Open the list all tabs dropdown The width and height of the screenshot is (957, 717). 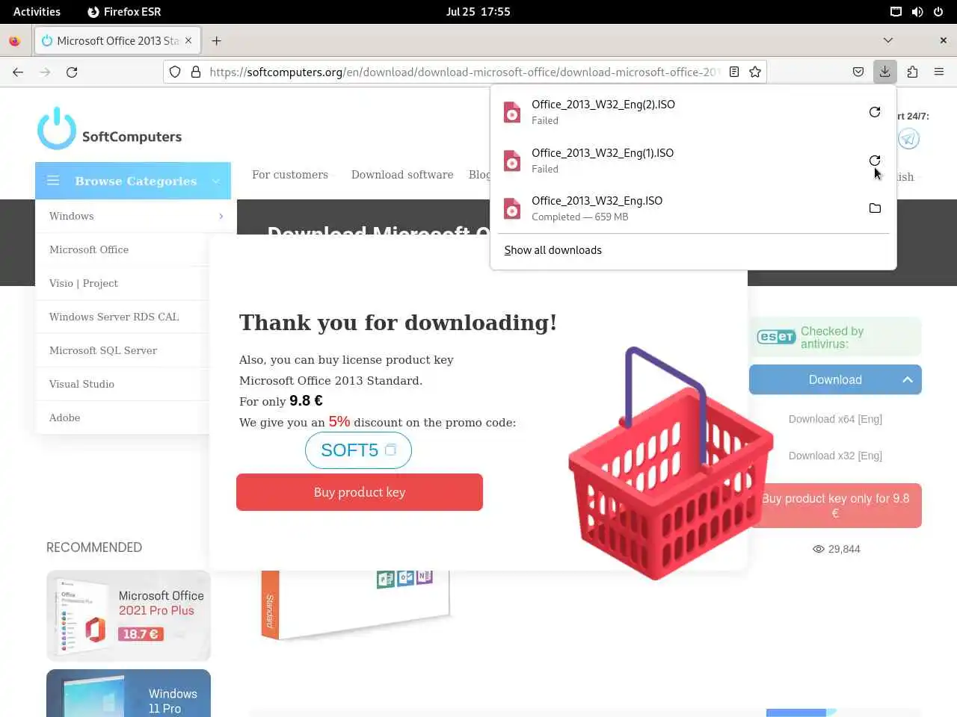pos(888,40)
